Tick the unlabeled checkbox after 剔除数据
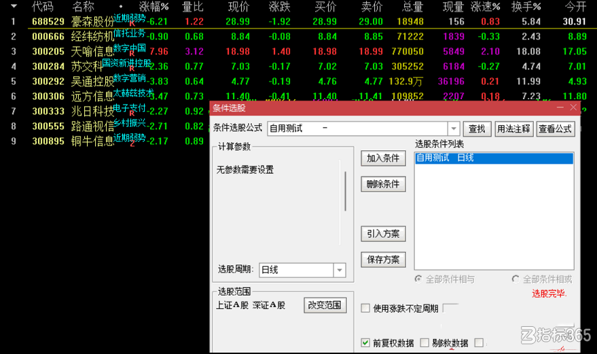 click(x=479, y=342)
